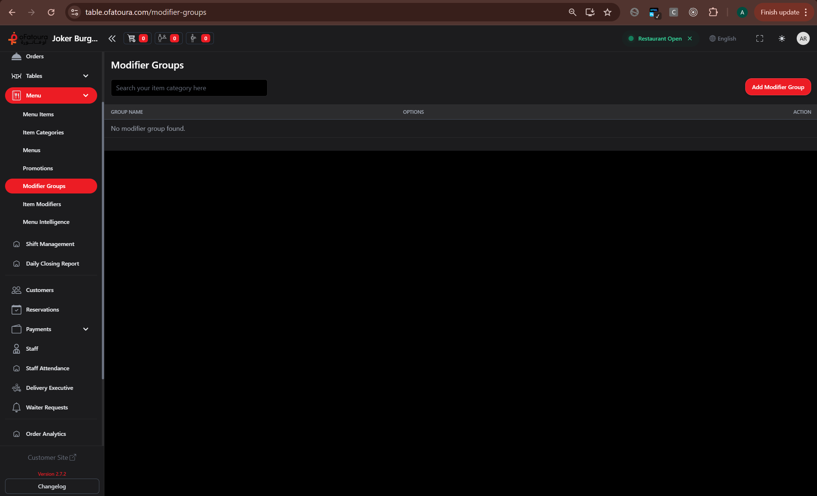Image resolution: width=817 pixels, height=496 pixels.
Task: Toggle light/dark theme sun icon
Action: point(781,38)
